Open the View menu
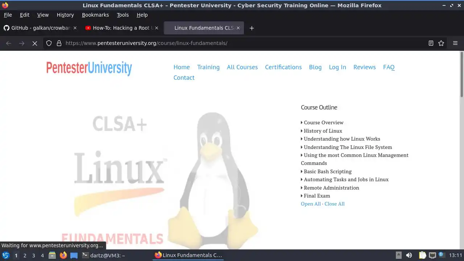 tap(43, 15)
